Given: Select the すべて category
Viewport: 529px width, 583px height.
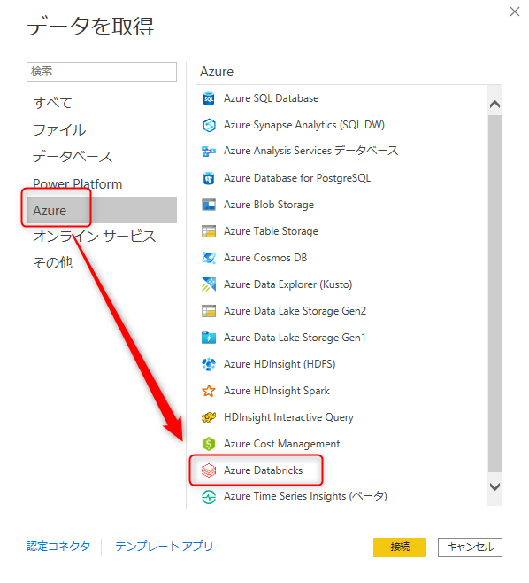Looking at the screenshot, I should [x=52, y=103].
